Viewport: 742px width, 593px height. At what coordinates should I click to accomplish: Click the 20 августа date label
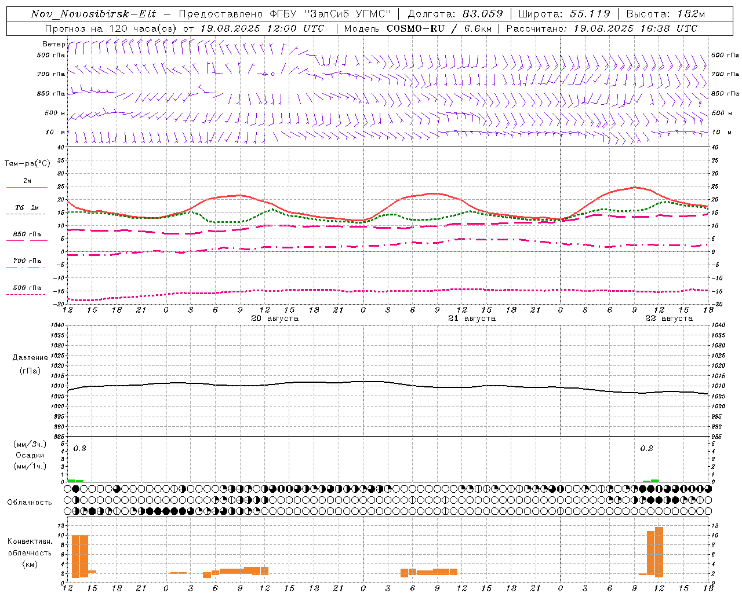pos(275,319)
